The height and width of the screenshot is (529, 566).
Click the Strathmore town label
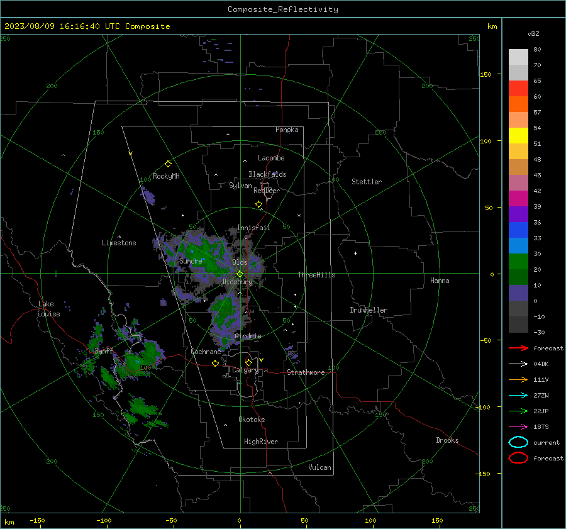pos(306,372)
